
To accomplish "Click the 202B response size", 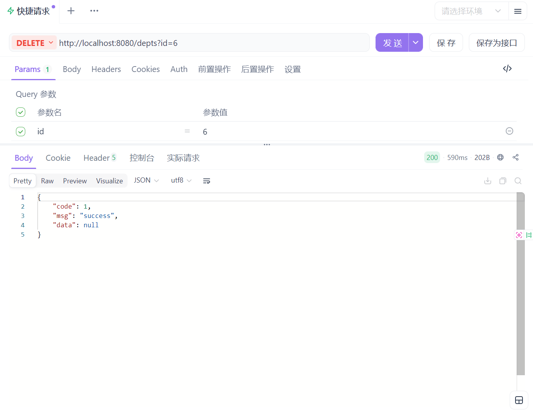I will (x=482, y=157).
